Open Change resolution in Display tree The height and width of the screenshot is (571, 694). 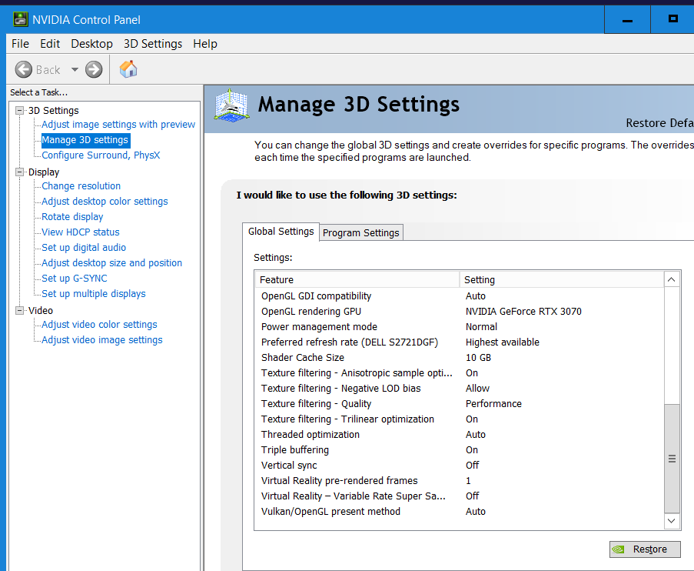81,185
